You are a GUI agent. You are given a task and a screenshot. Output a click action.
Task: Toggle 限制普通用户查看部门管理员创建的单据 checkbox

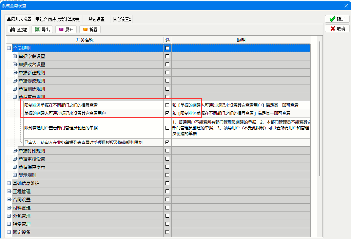167,128
